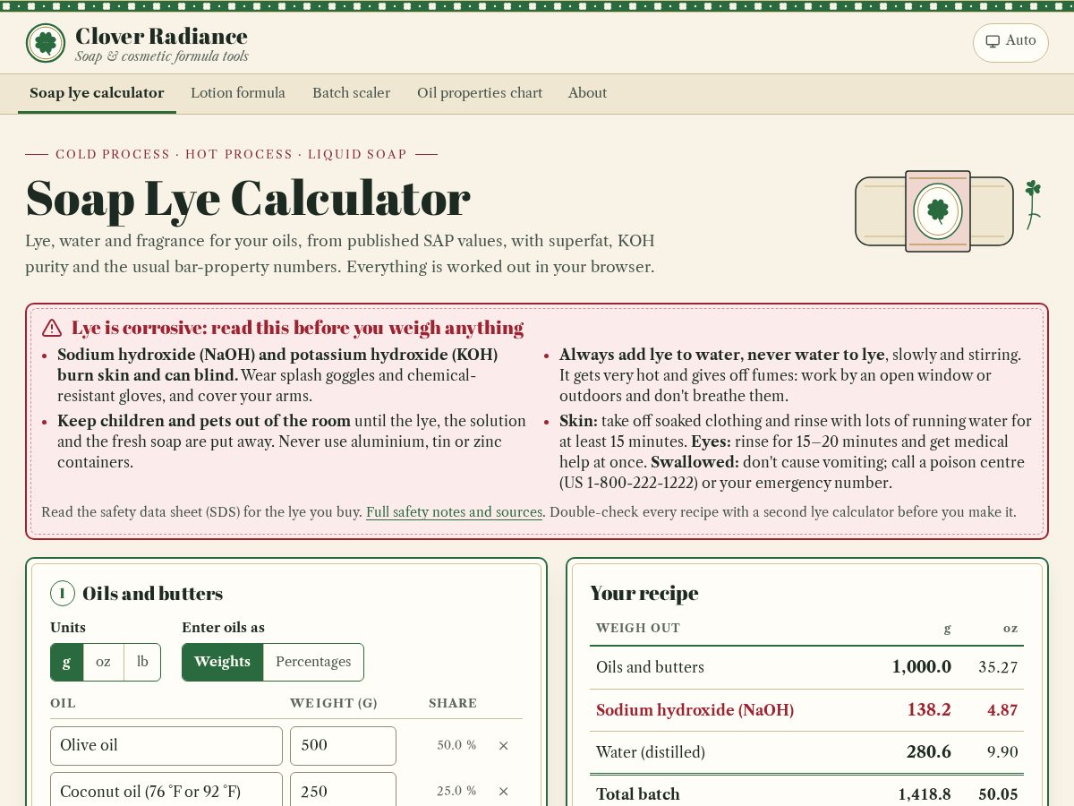Image resolution: width=1074 pixels, height=806 pixels.
Task: Click the Total batch ounces value 50.05
Action: click(998, 794)
